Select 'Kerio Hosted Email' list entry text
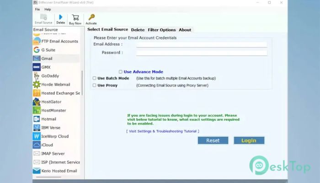 [59, 171]
